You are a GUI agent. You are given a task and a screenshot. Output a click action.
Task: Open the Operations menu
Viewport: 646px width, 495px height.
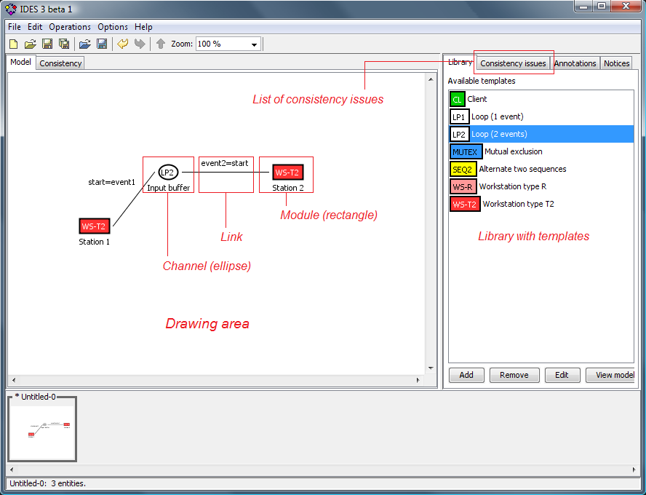70,27
